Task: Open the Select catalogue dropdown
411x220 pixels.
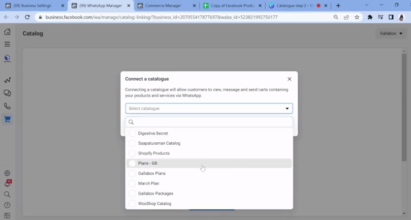Action: (x=209, y=108)
